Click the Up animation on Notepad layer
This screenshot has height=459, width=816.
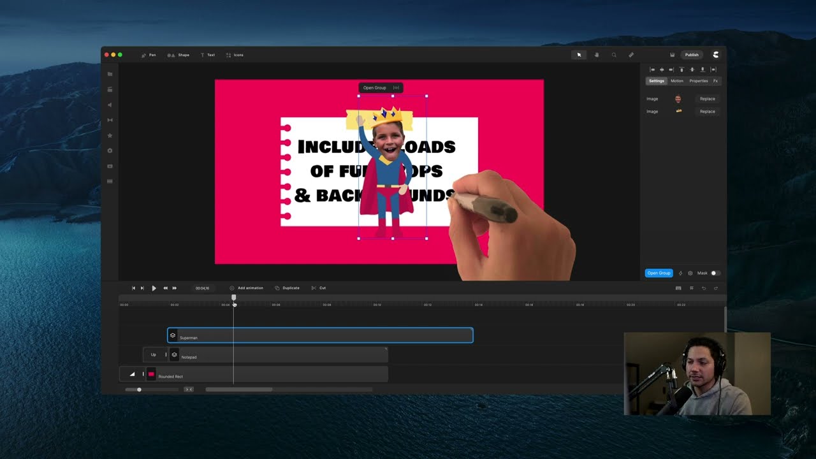pos(153,354)
